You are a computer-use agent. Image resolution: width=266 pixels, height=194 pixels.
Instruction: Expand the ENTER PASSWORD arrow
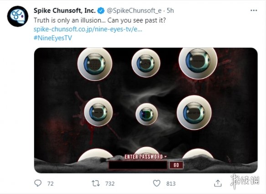pos(166,157)
